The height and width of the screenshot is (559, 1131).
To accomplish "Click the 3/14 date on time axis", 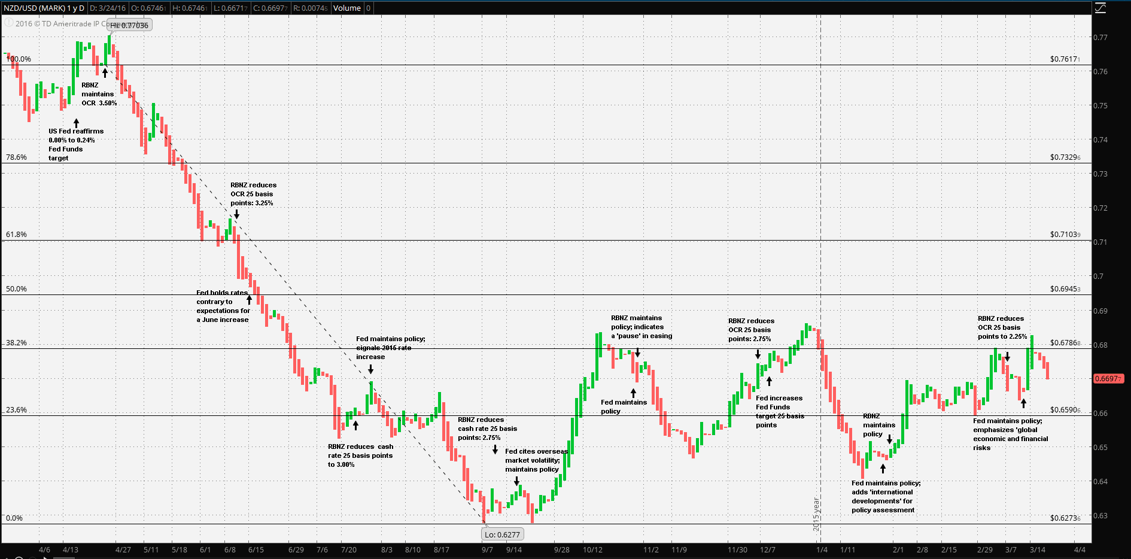I will point(1038,549).
